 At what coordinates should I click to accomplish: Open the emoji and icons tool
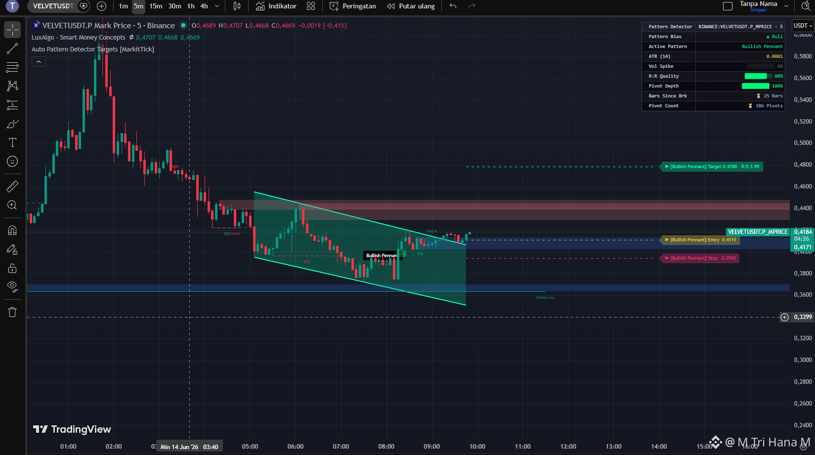pyautogui.click(x=12, y=161)
